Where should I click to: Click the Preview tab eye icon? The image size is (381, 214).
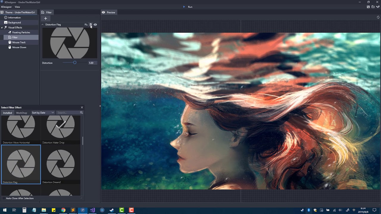(103, 12)
